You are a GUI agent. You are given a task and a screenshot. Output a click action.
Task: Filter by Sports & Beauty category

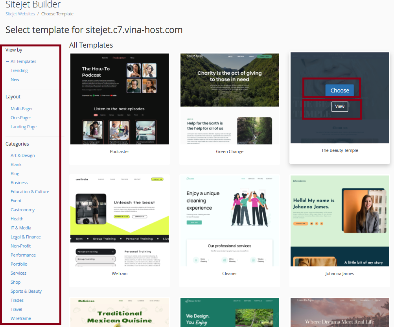[26, 291]
